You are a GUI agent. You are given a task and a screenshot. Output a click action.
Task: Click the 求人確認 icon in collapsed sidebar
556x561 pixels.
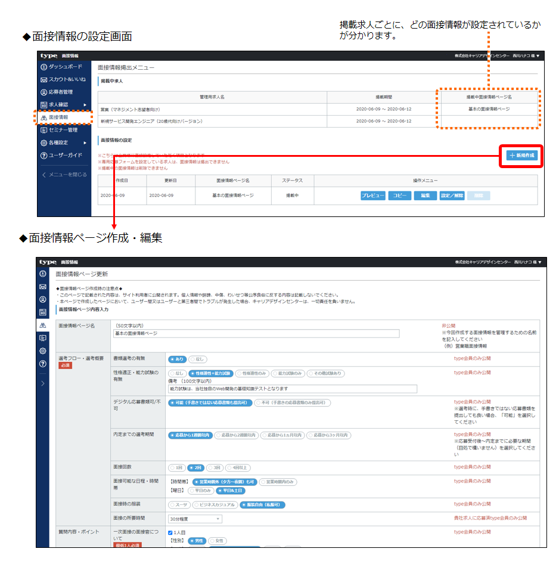42,312
